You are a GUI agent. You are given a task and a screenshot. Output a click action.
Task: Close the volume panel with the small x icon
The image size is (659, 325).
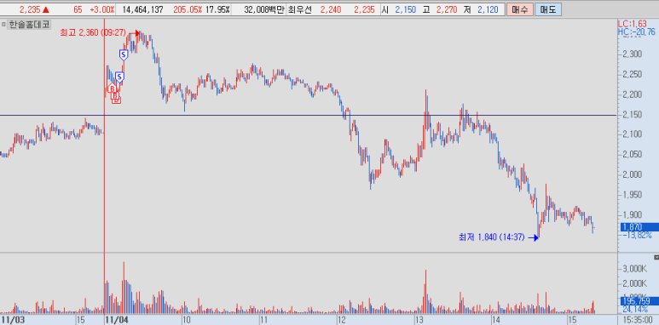[656, 257]
